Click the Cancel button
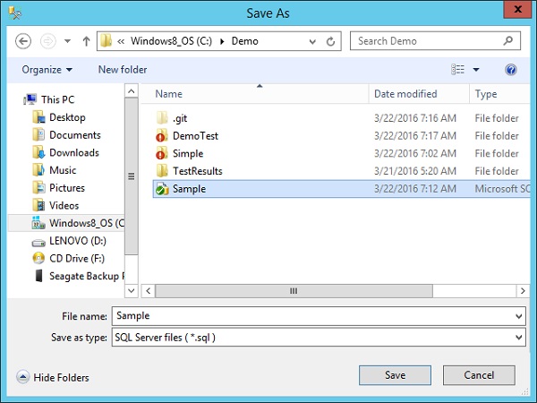The height and width of the screenshot is (403, 537). click(478, 375)
